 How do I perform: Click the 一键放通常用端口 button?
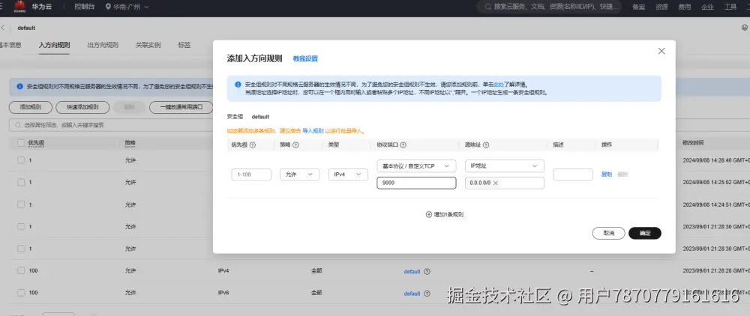point(181,107)
